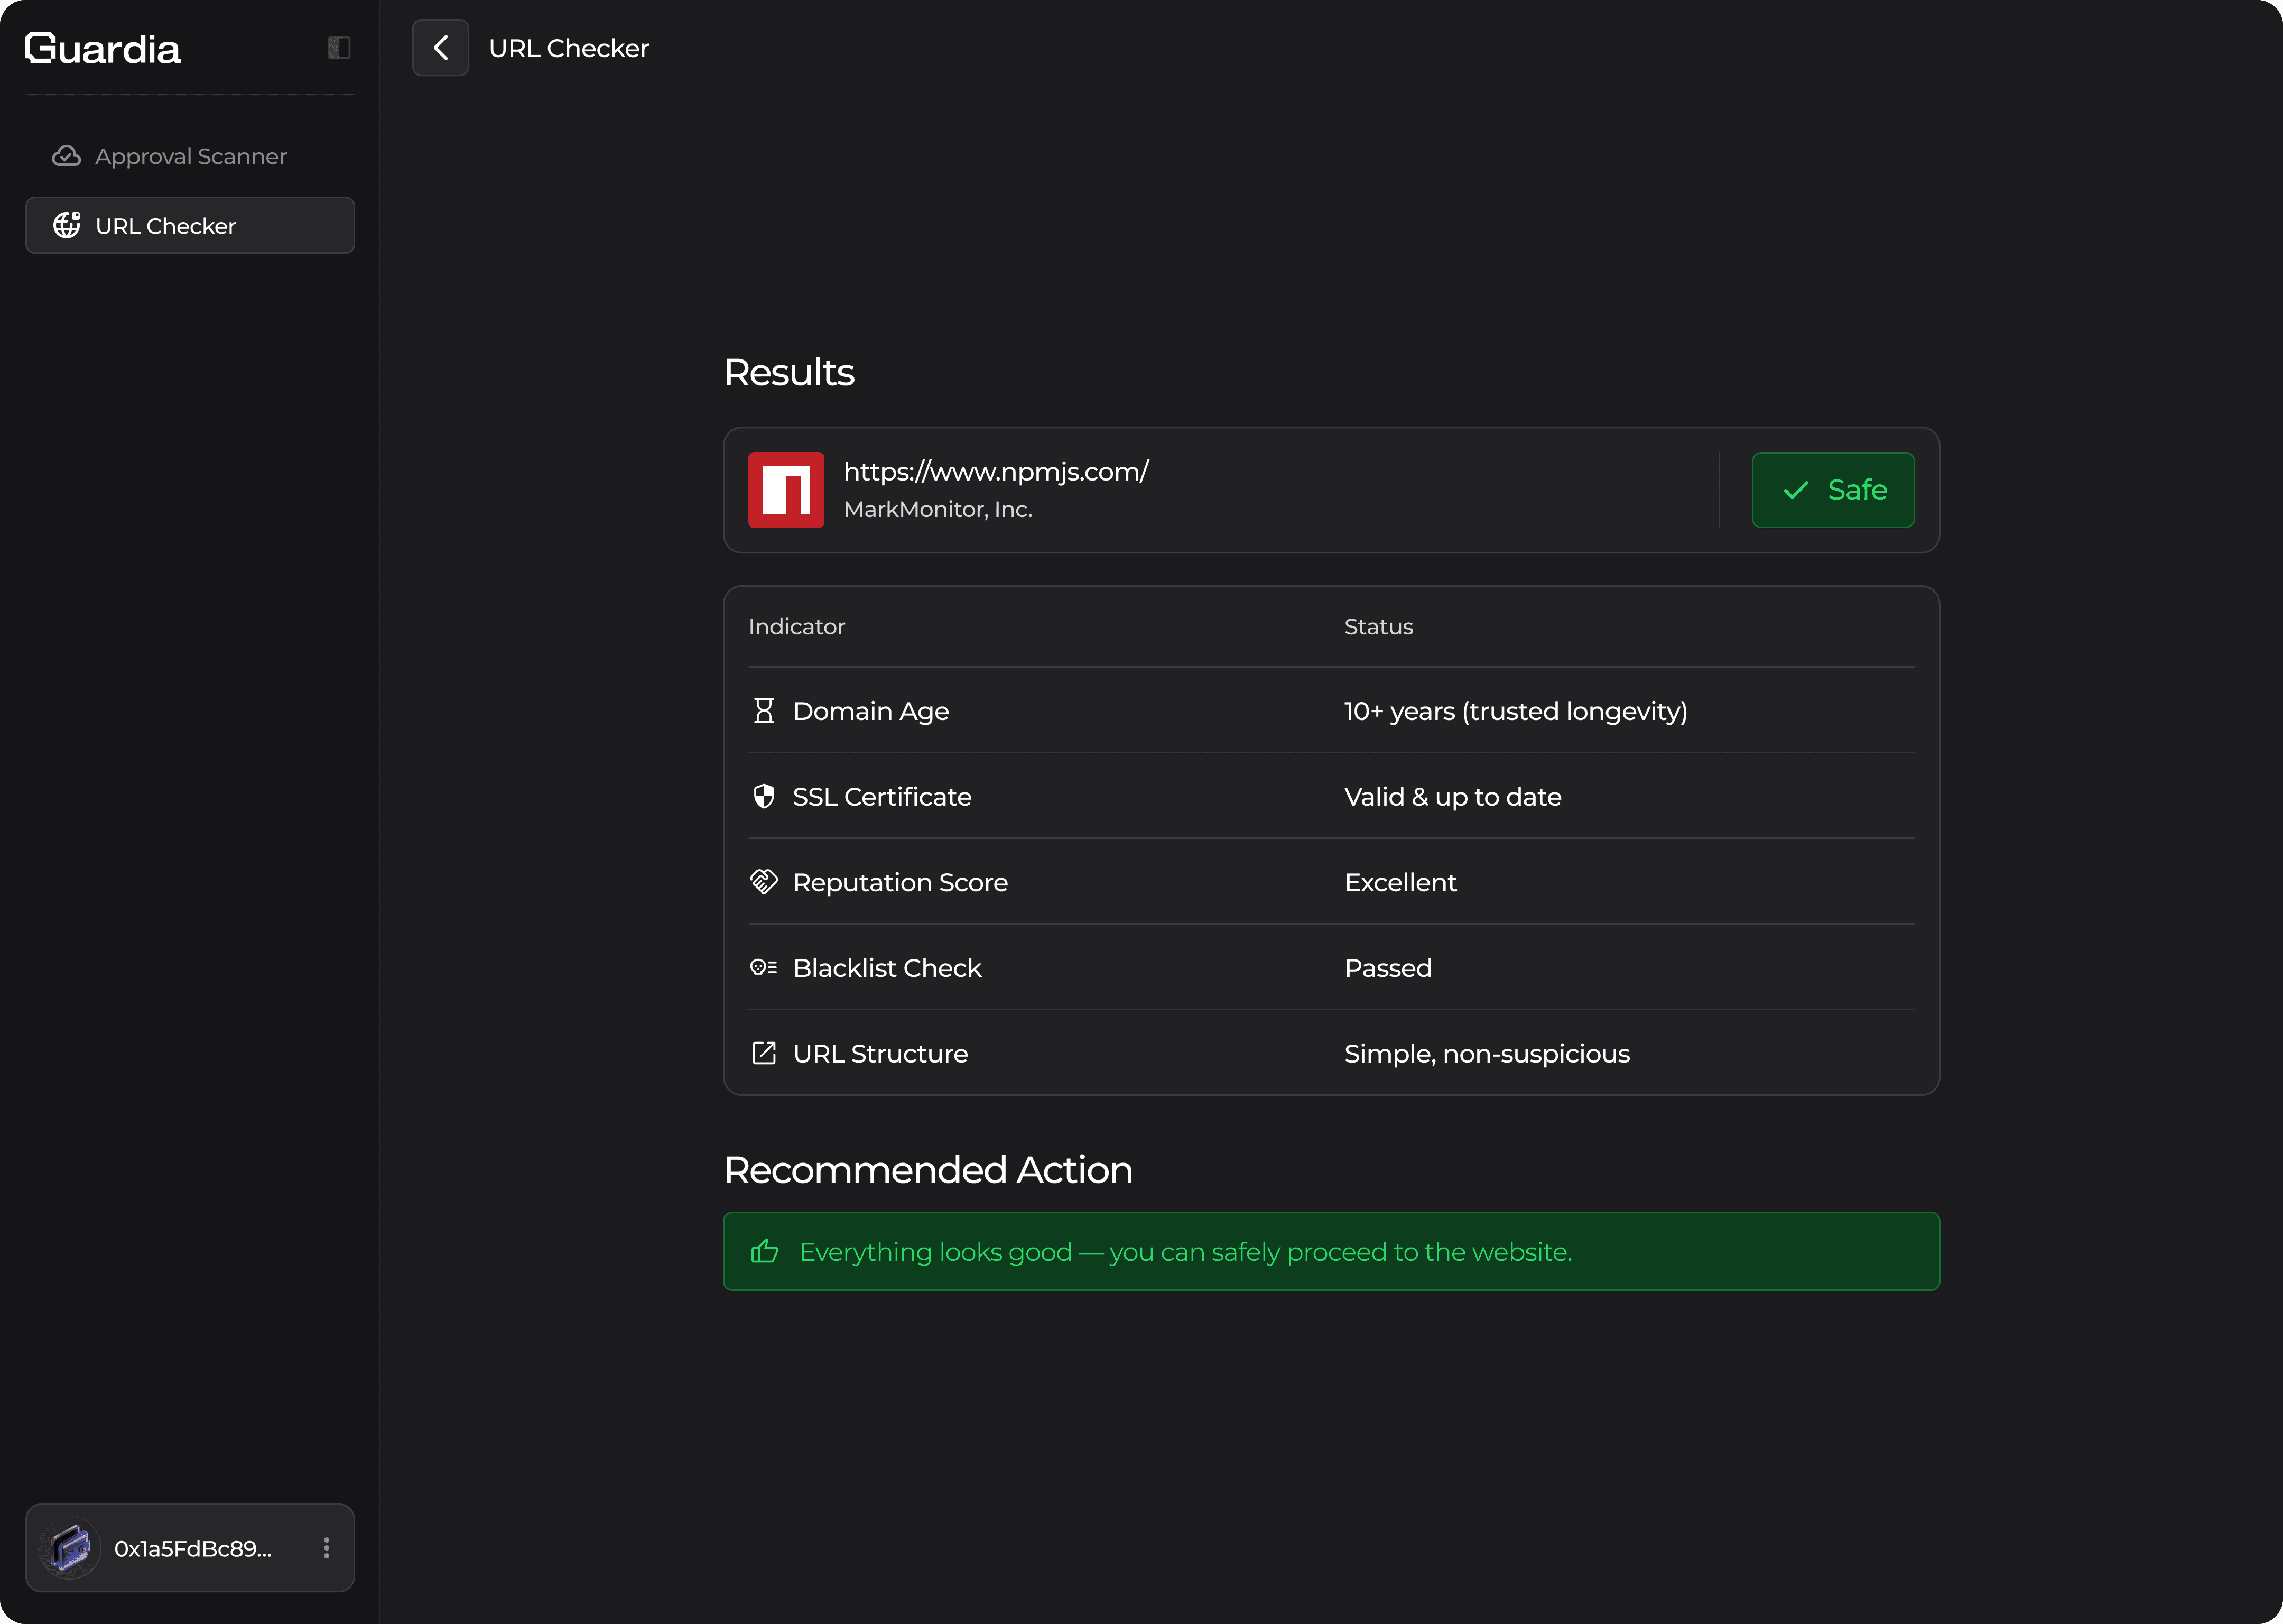Viewport: 2283px width, 1624px height.
Task: Click the Status column header
Action: click(1378, 627)
